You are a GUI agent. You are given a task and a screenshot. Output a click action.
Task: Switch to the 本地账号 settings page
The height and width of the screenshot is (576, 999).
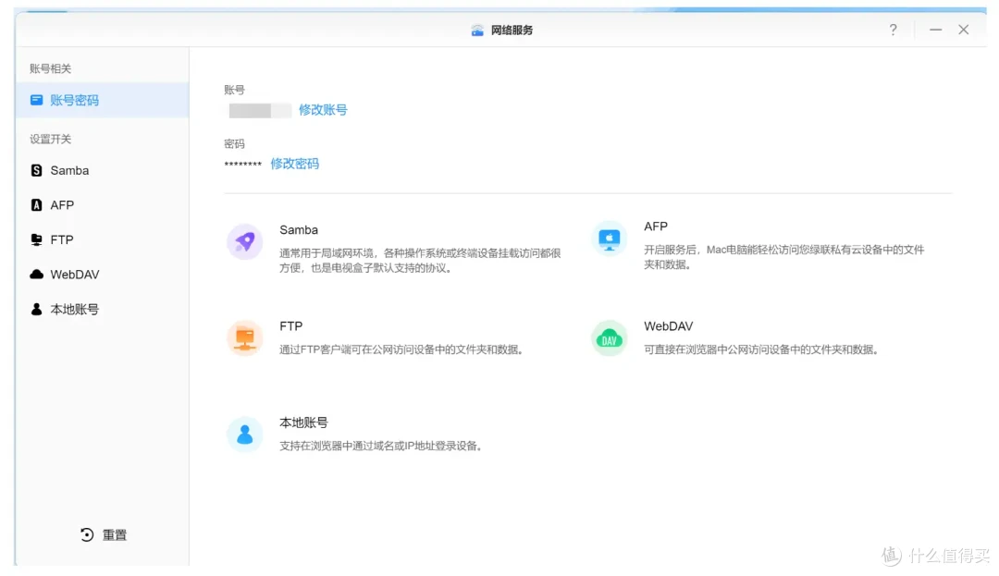(102, 310)
